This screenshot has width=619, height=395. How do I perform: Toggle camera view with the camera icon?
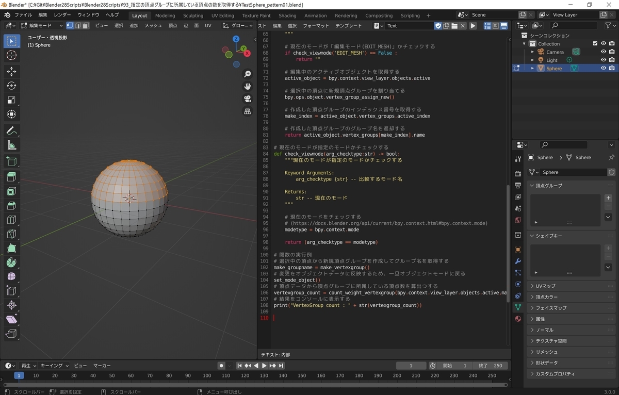coord(248,99)
